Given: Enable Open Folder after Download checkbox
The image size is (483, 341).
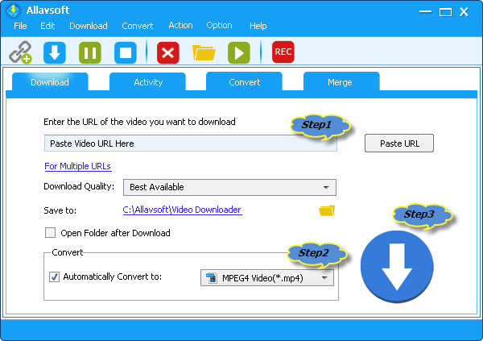Looking at the screenshot, I should 50,233.
